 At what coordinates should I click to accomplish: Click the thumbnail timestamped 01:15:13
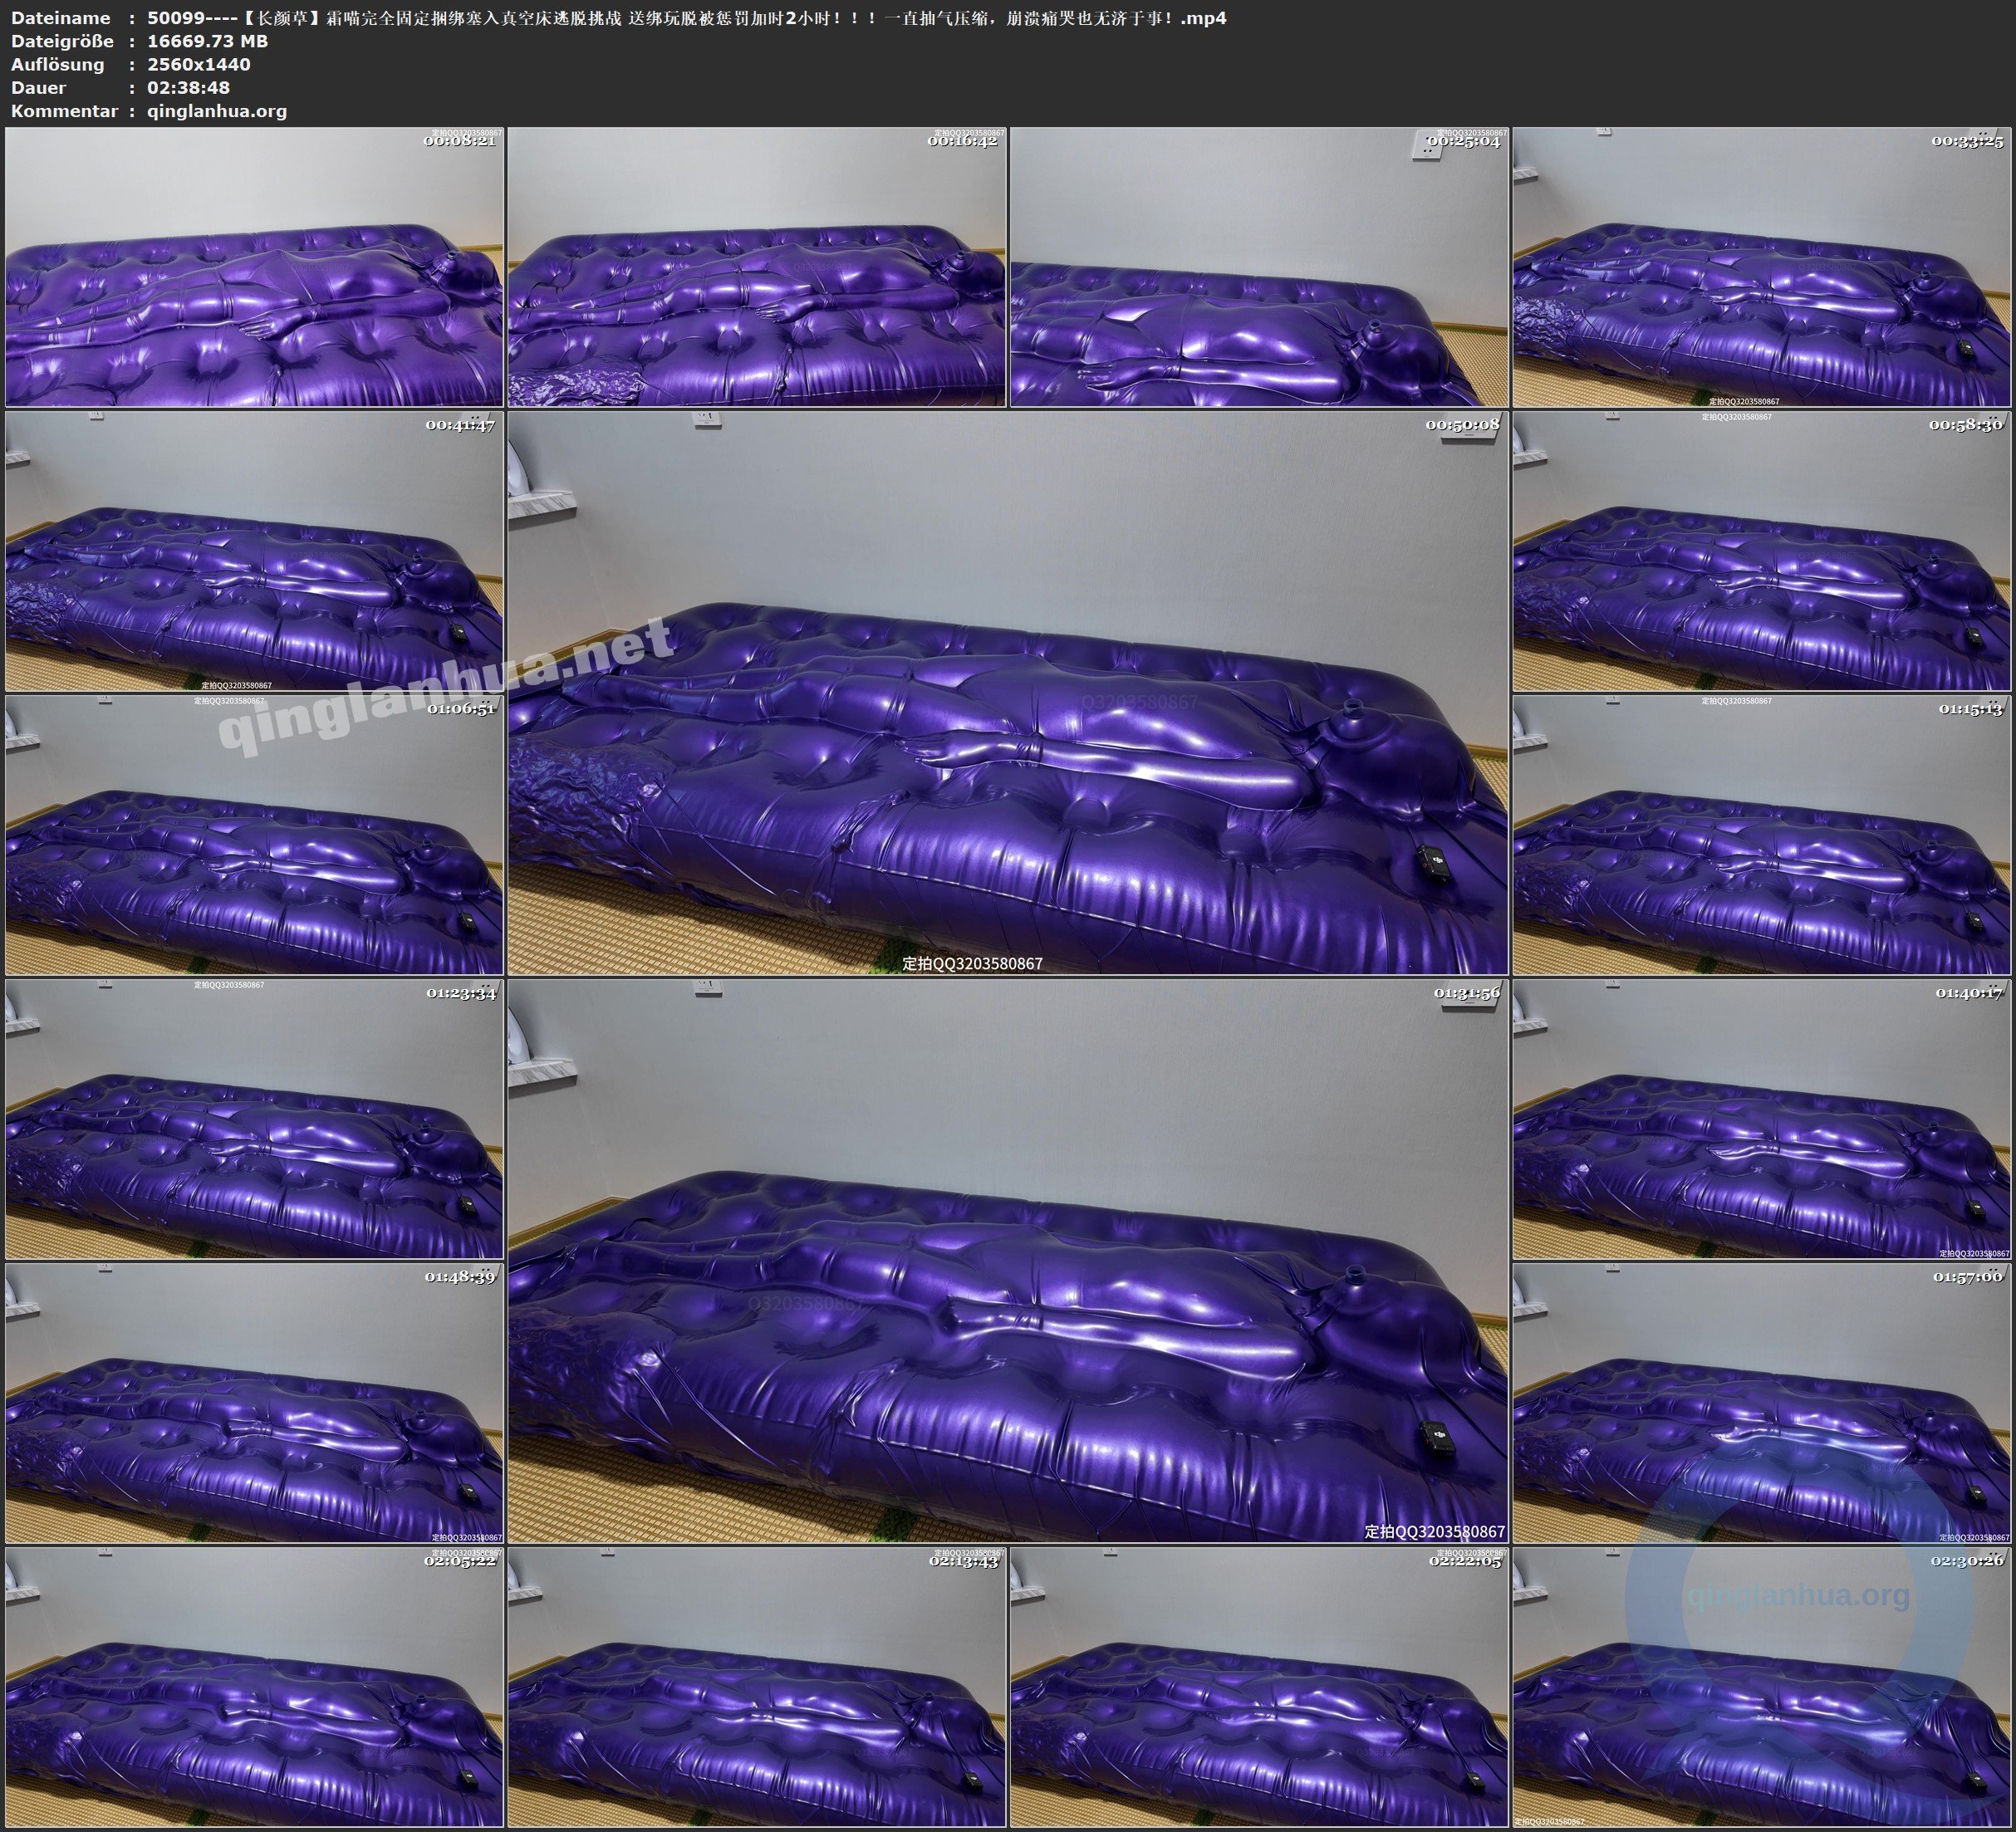pyautogui.click(x=1761, y=835)
